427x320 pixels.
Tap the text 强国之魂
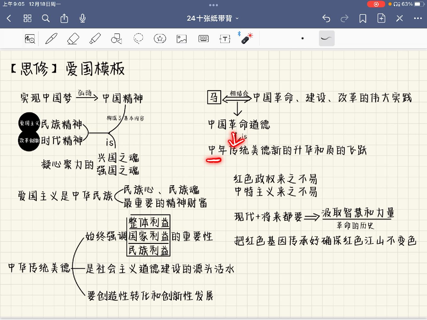pyautogui.click(x=118, y=170)
